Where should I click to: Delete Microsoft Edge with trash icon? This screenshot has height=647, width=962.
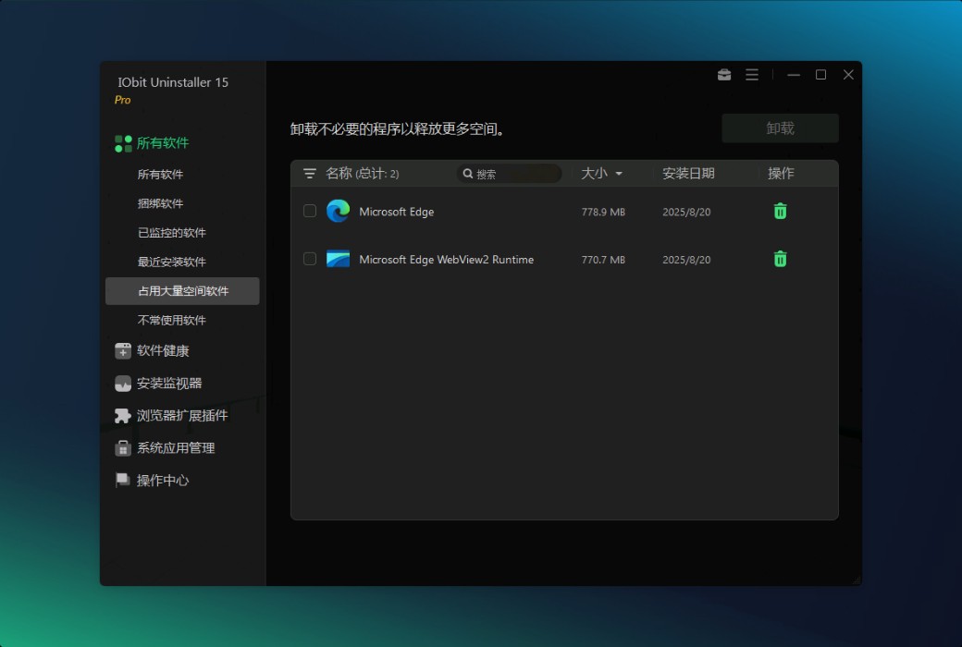point(780,211)
